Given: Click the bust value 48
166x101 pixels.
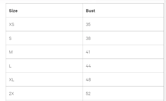Looking at the screenshot, I should pos(88,80).
